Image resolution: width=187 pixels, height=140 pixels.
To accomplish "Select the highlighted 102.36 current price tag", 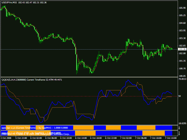I will (182, 49).
